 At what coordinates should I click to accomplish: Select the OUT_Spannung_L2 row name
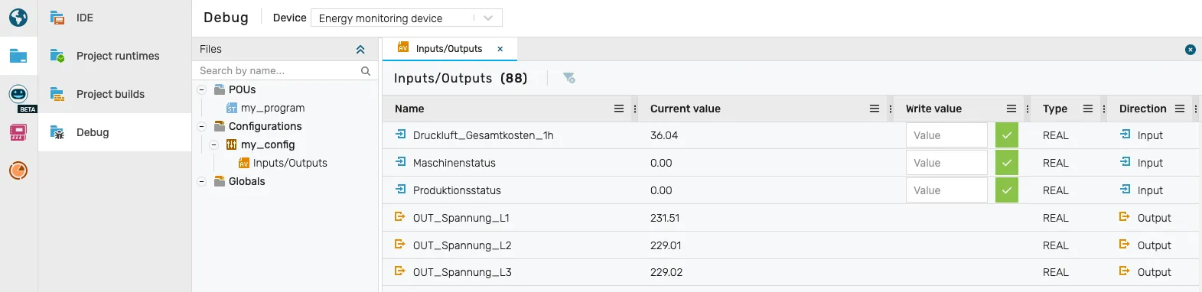(x=462, y=245)
